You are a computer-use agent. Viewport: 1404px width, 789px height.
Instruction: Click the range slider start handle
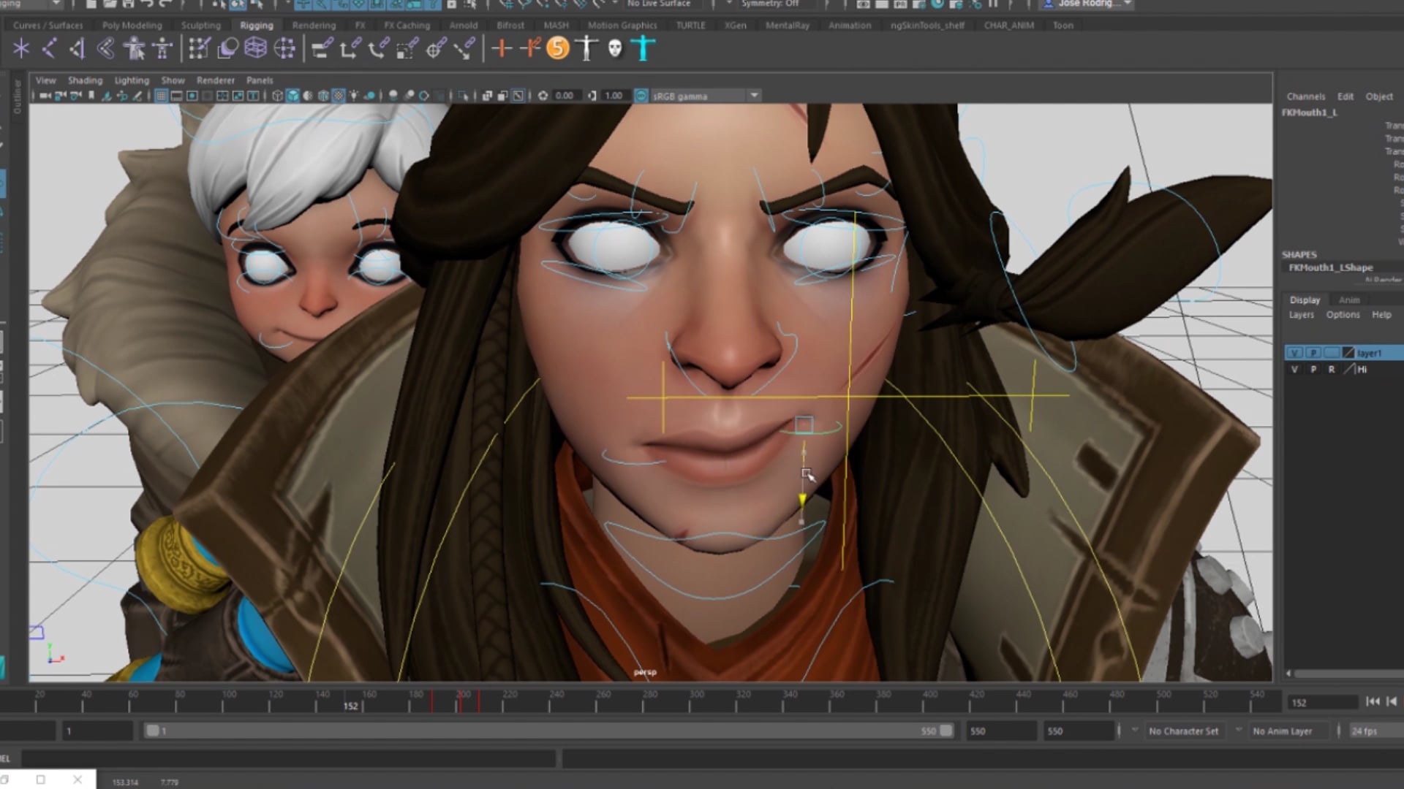(152, 731)
